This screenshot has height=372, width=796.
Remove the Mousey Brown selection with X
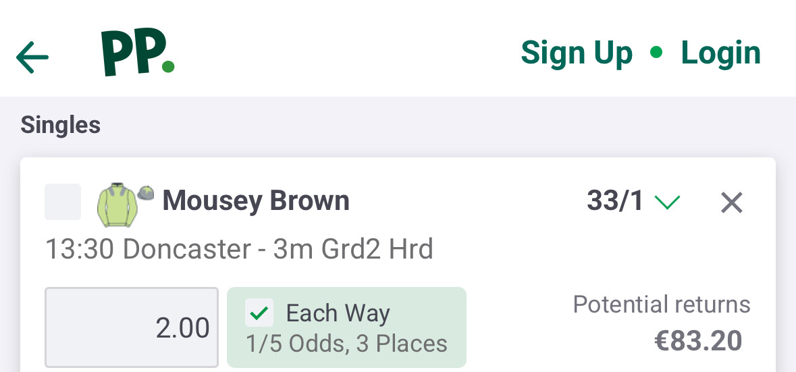[x=731, y=202]
